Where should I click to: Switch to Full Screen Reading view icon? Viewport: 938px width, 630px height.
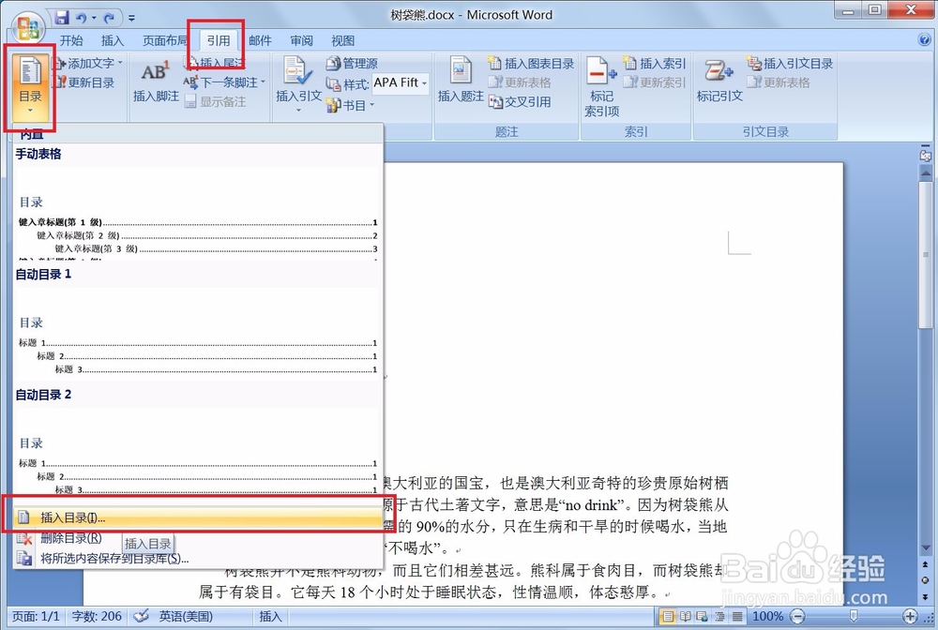686,616
